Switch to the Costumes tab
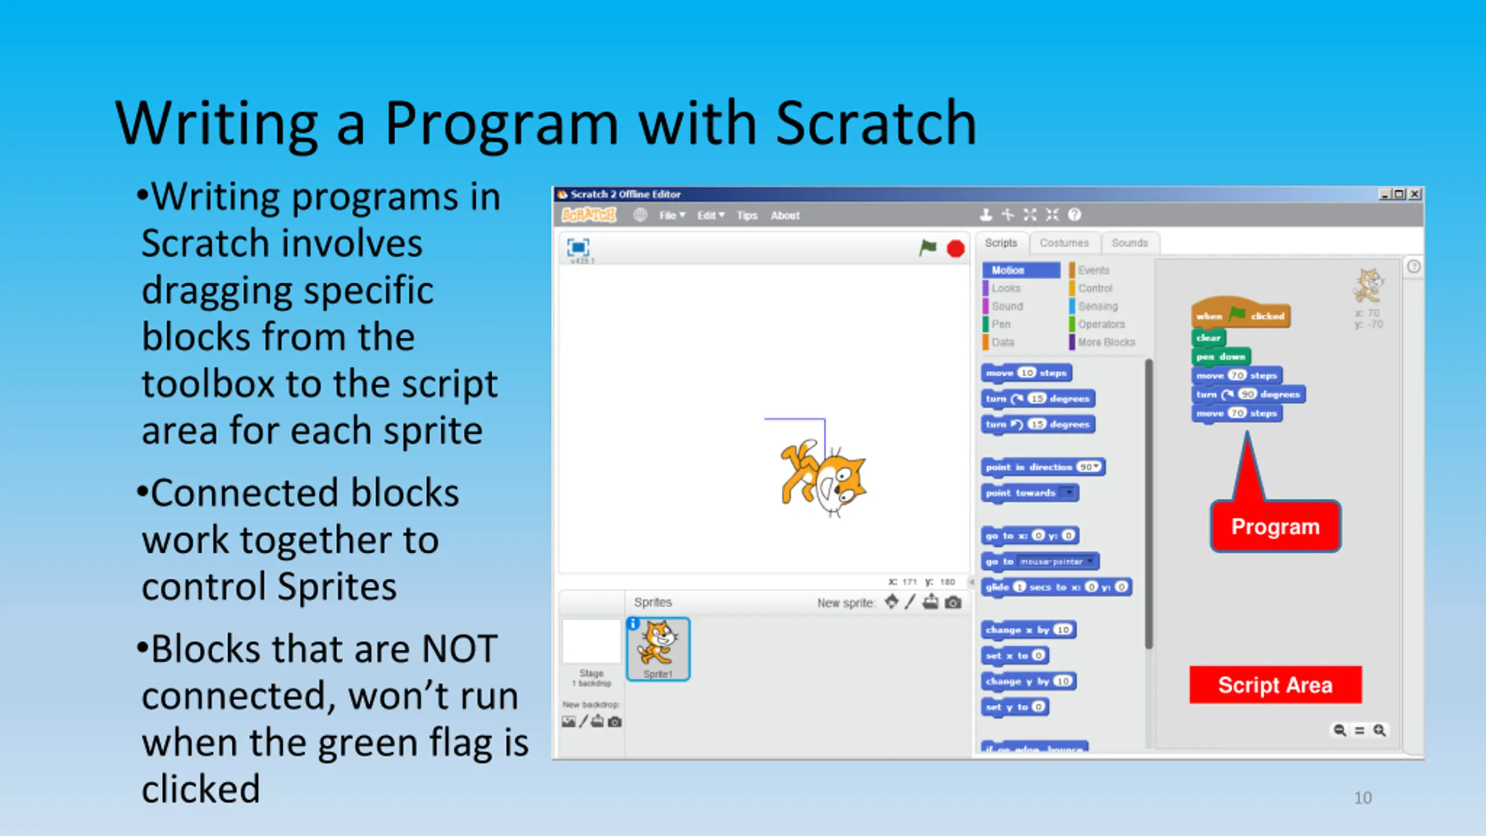Screen dimensions: 1486x836 [1064, 243]
